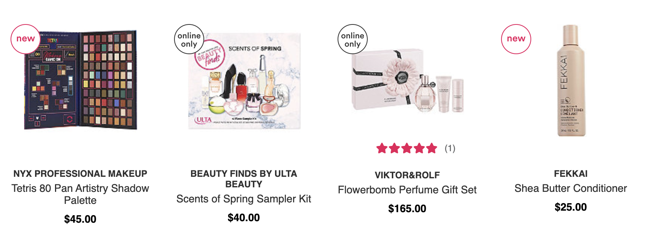Click the "new" badge on Fekkai conditioner
645x240 pixels.
coord(516,39)
